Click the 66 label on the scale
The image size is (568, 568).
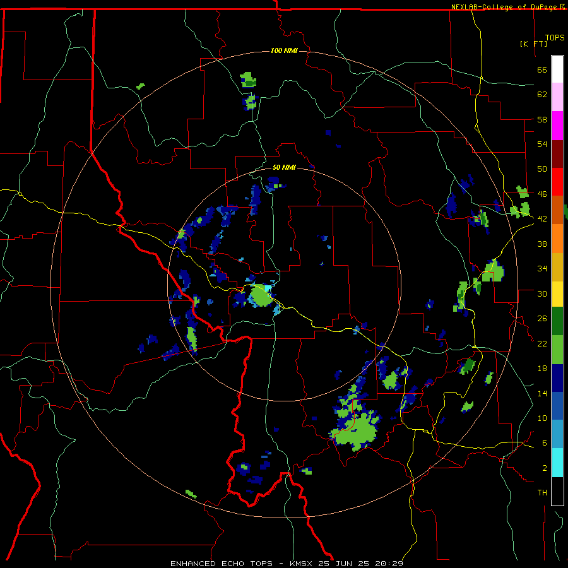pyautogui.click(x=542, y=69)
